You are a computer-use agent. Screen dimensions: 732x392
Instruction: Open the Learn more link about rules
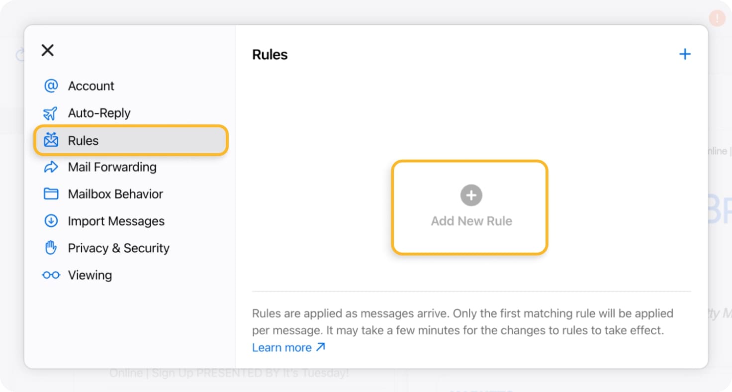point(282,347)
